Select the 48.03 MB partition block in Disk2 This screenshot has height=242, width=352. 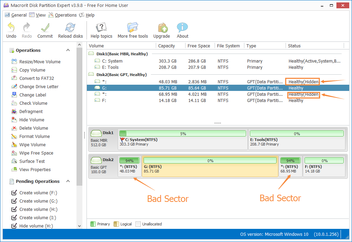[x=129, y=166]
